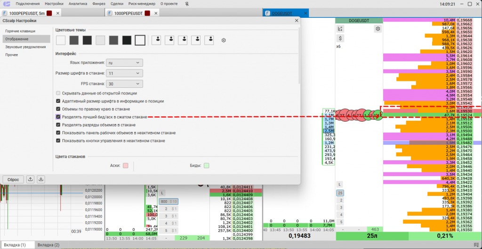Click the F badge on 1000PEPEUSDT, 5m tab

tap(5, 13)
